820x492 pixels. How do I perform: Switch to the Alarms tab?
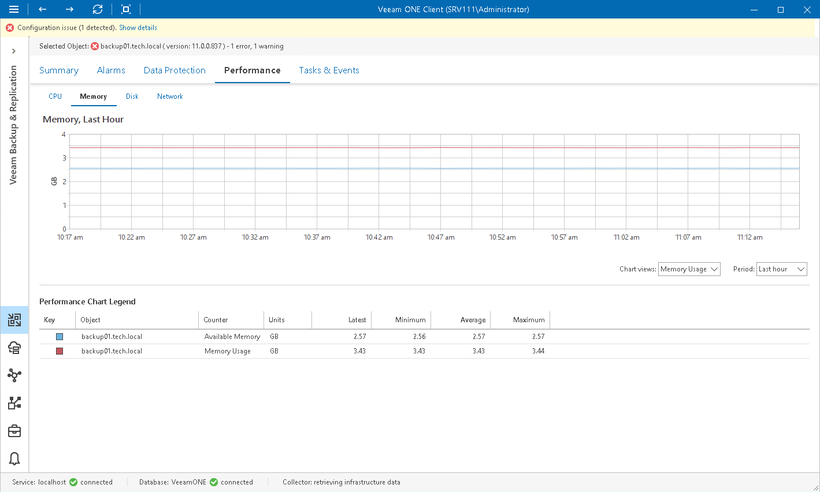coord(111,70)
